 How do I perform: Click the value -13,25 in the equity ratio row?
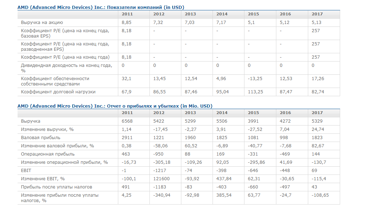(255, 79)
